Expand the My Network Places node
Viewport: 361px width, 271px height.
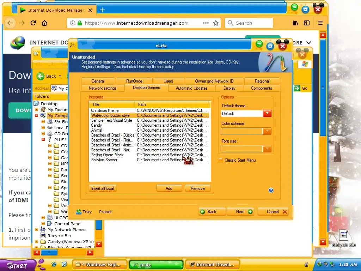[36, 229]
